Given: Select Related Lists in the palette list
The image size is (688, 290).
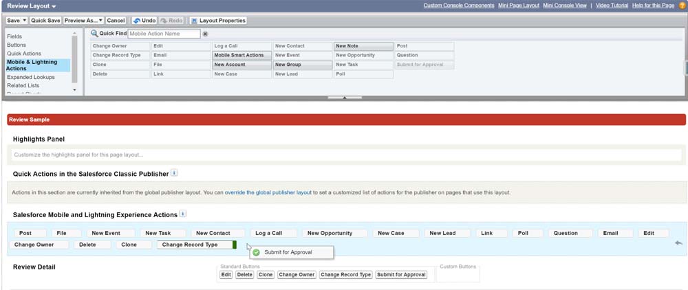Looking at the screenshot, I should click(x=23, y=86).
